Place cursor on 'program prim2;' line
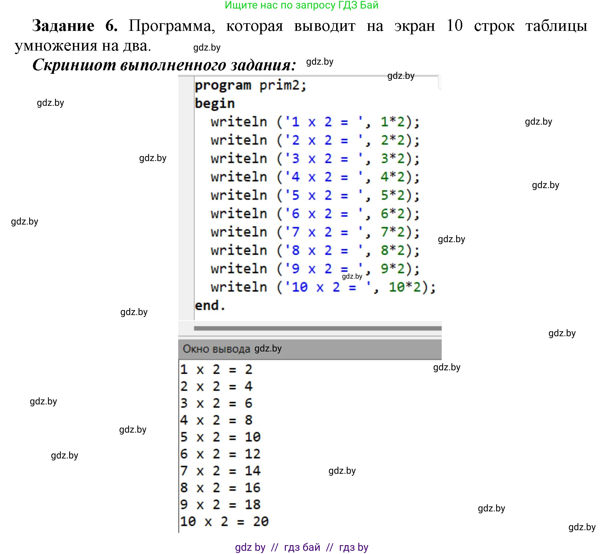Image resolution: width=604 pixels, height=554 pixels. coord(251,86)
